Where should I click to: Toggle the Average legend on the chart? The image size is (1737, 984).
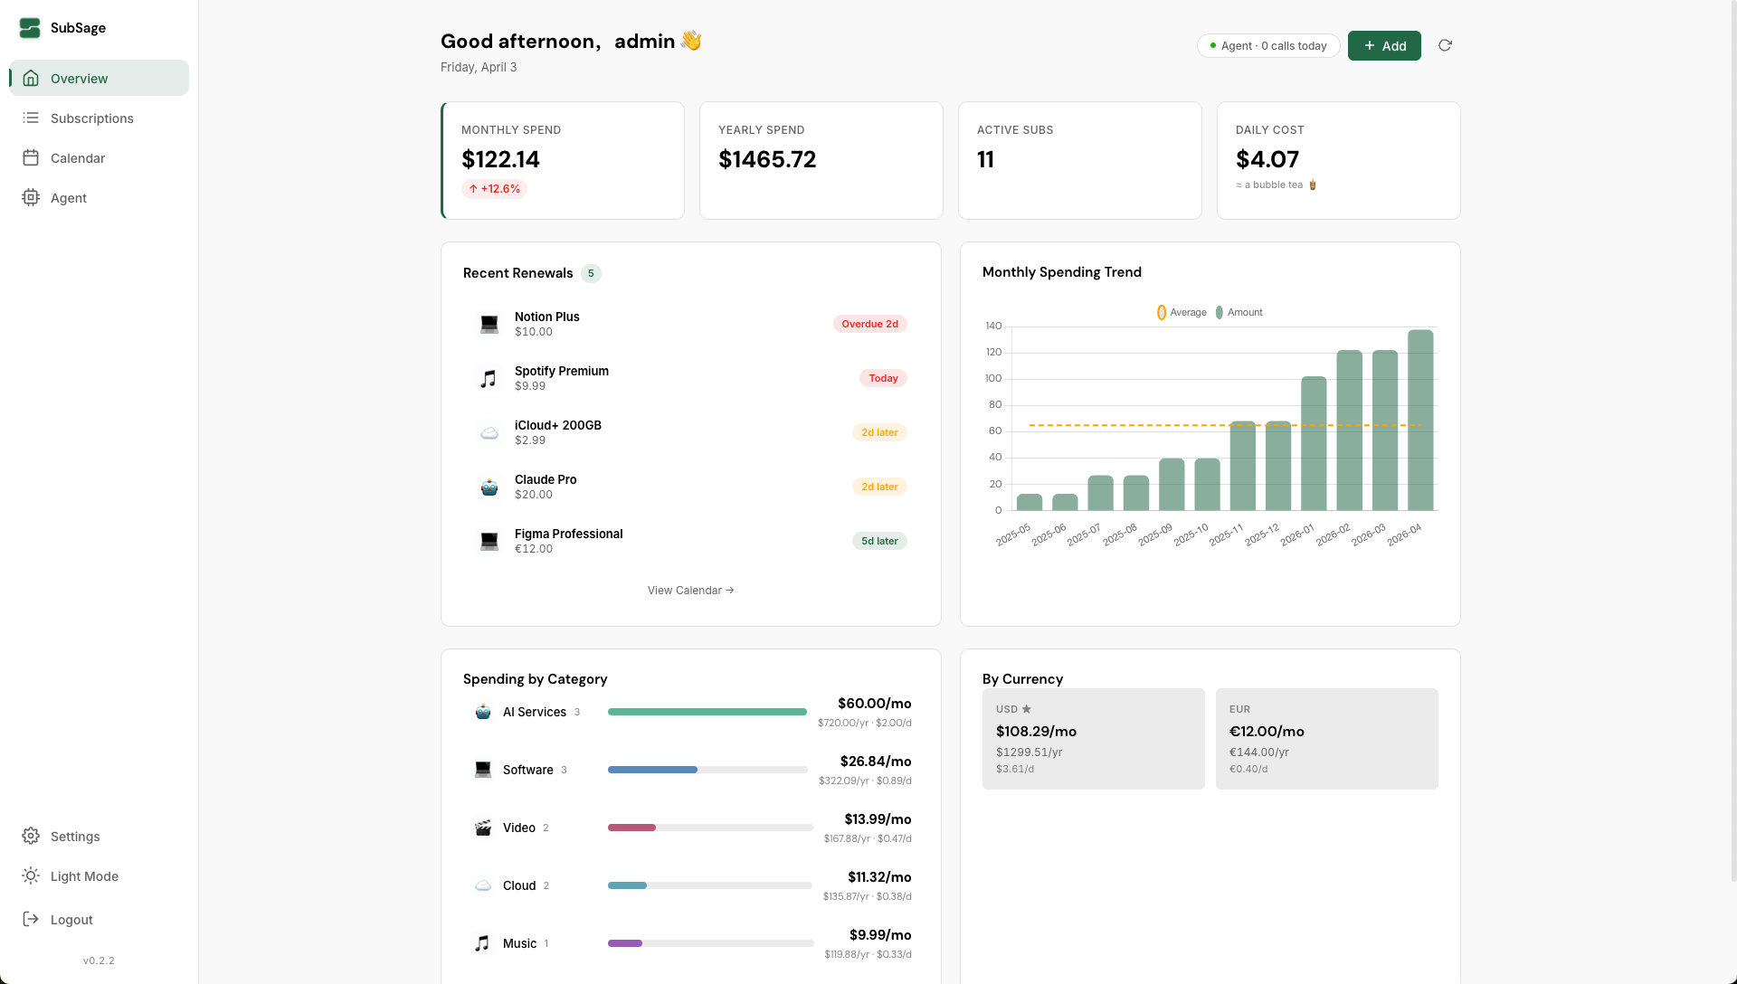(x=1181, y=312)
